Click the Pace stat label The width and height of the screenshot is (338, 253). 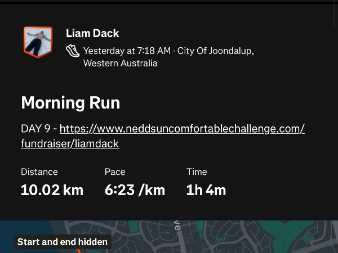(x=115, y=172)
